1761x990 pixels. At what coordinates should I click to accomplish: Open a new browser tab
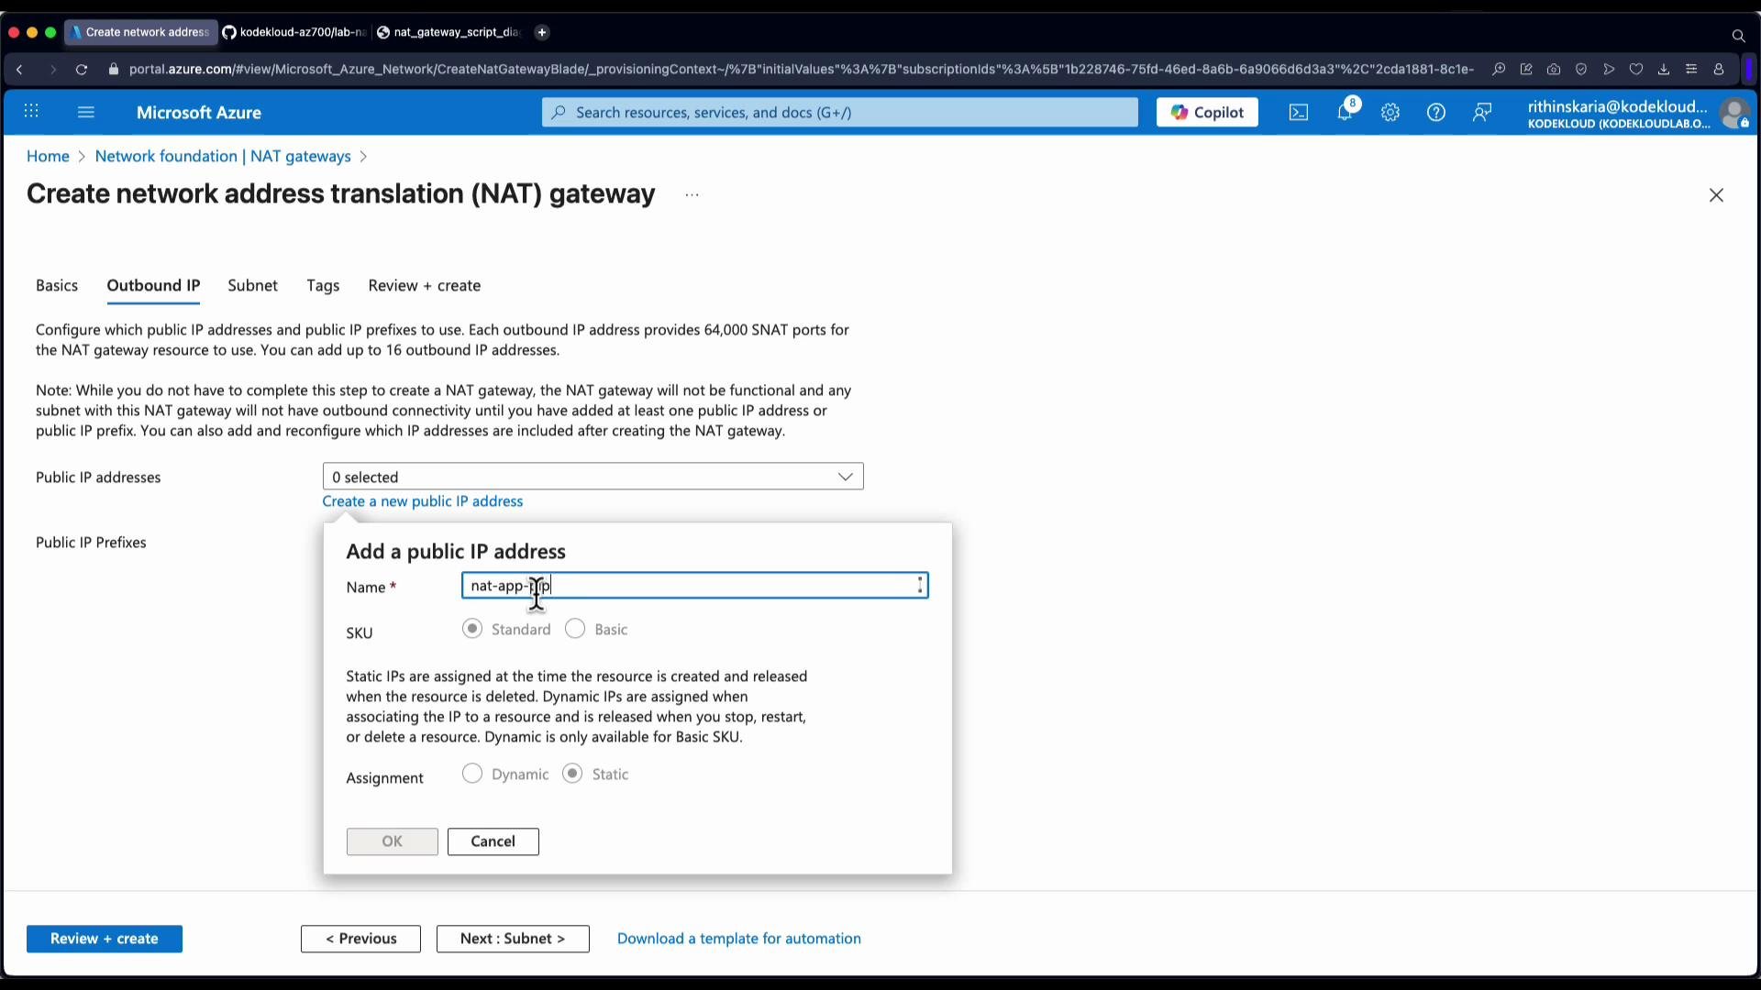pyautogui.click(x=542, y=32)
